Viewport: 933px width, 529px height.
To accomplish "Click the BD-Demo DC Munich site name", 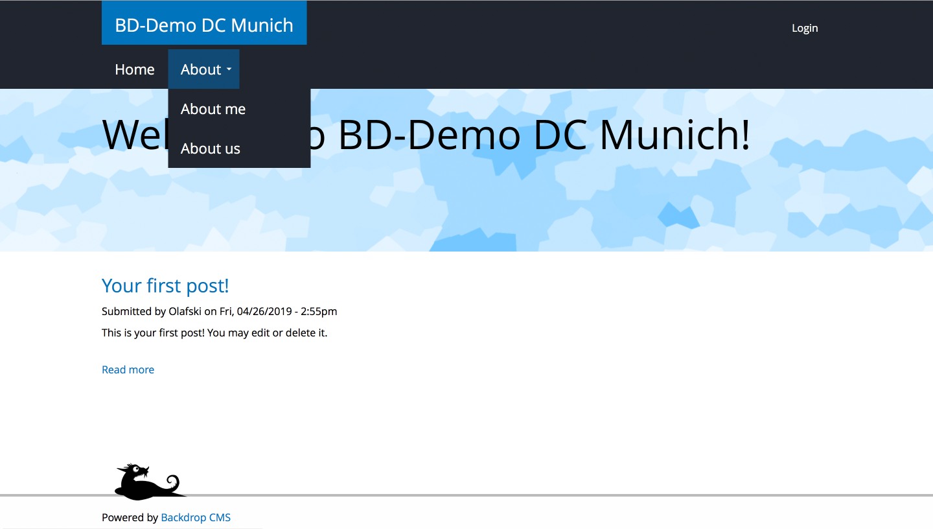I will pyautogui.click(x=204, y=25).
